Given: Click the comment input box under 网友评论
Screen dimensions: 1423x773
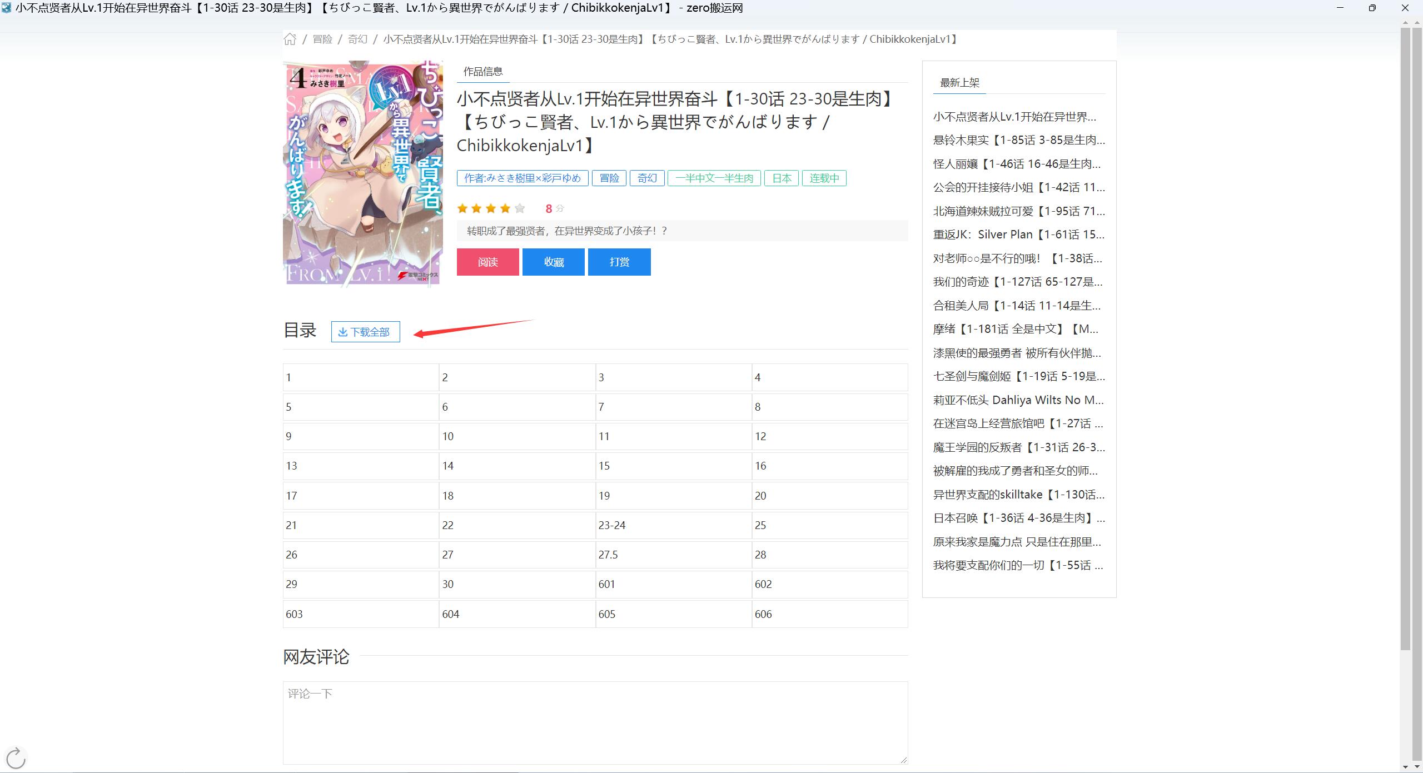Looking at the screenshot, I should pos(594,722).
